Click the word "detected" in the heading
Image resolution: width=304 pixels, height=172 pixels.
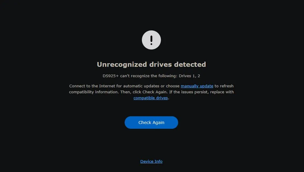190,64
